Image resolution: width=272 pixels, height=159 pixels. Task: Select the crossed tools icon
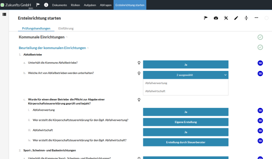(226, 18)
